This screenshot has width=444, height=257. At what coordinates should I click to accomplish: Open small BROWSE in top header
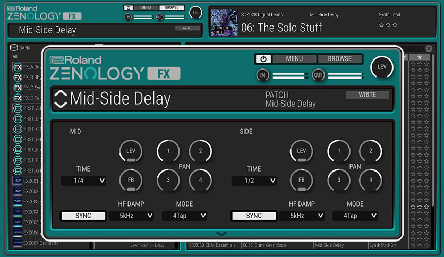(172, 8)
